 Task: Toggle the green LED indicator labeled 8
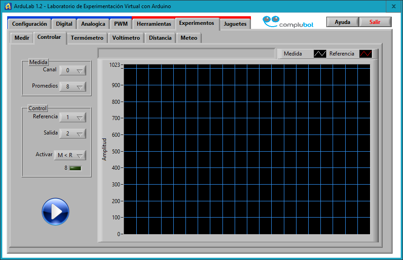75,168
